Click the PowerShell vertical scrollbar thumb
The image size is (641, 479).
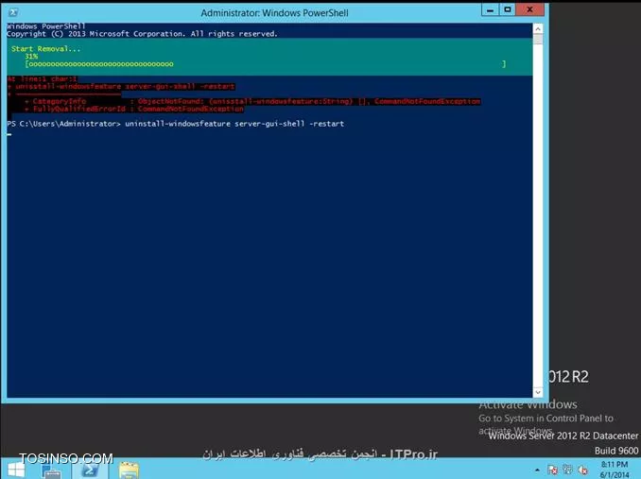(x=538, y=39)
